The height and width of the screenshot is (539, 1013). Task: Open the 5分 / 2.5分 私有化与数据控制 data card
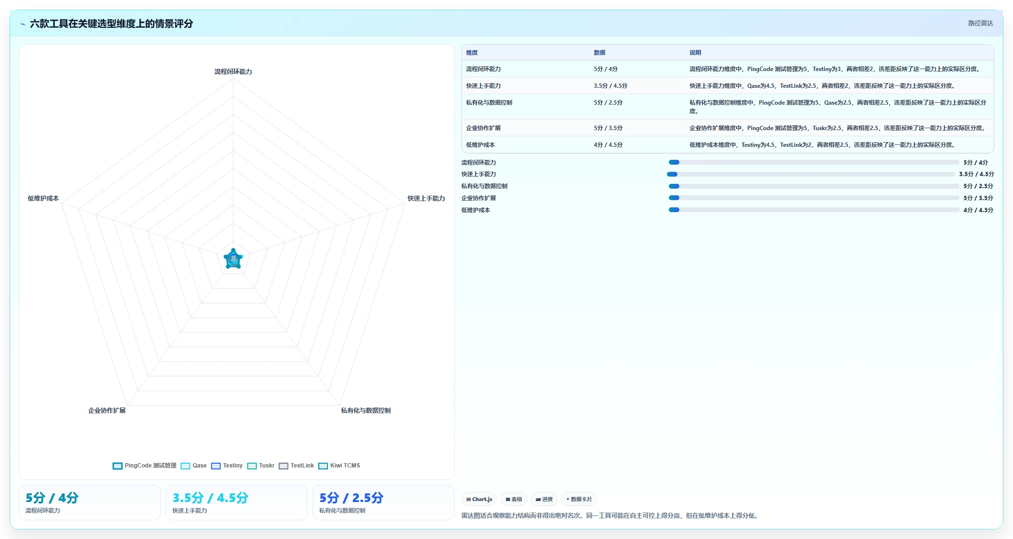click(x=384, y=503)
